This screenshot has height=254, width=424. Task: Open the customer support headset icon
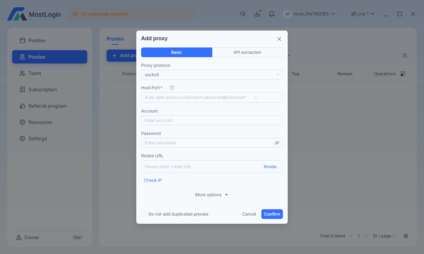[x=243, y=14]
